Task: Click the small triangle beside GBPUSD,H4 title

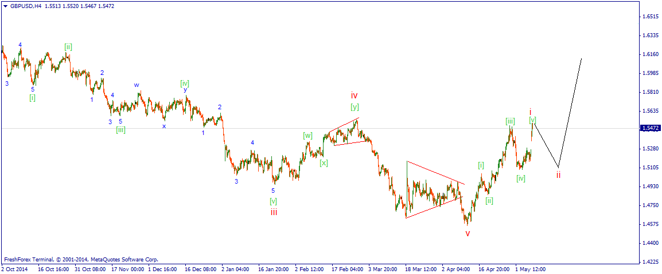Action: [5, 6]
